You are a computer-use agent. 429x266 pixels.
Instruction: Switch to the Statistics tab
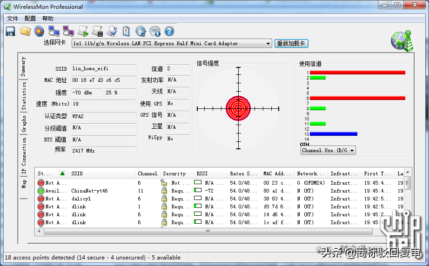tap(24, 96)
